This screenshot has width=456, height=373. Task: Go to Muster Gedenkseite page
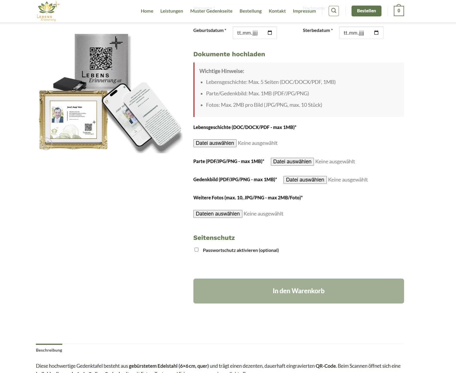pyautogui.click(x=211, y=11)
